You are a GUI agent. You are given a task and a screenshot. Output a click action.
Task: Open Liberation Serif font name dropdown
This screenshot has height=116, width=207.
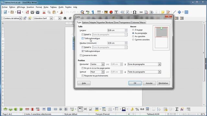[x=51, y=18]
